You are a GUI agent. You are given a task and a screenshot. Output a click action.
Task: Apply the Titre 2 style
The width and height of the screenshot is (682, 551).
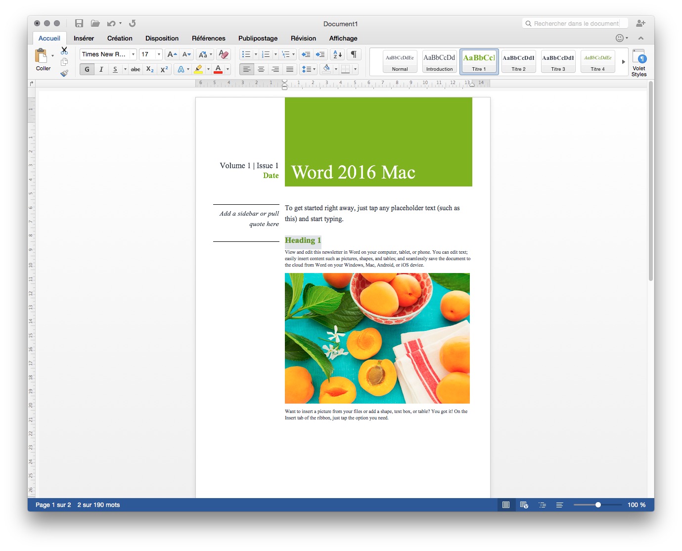(518, 62)
